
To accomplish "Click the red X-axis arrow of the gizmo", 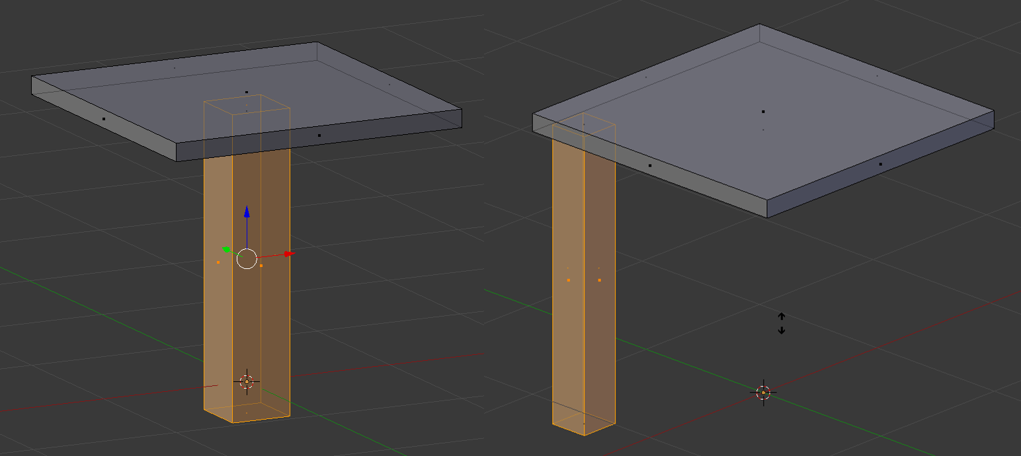I will pyautogui.click(x=289, y=254).
